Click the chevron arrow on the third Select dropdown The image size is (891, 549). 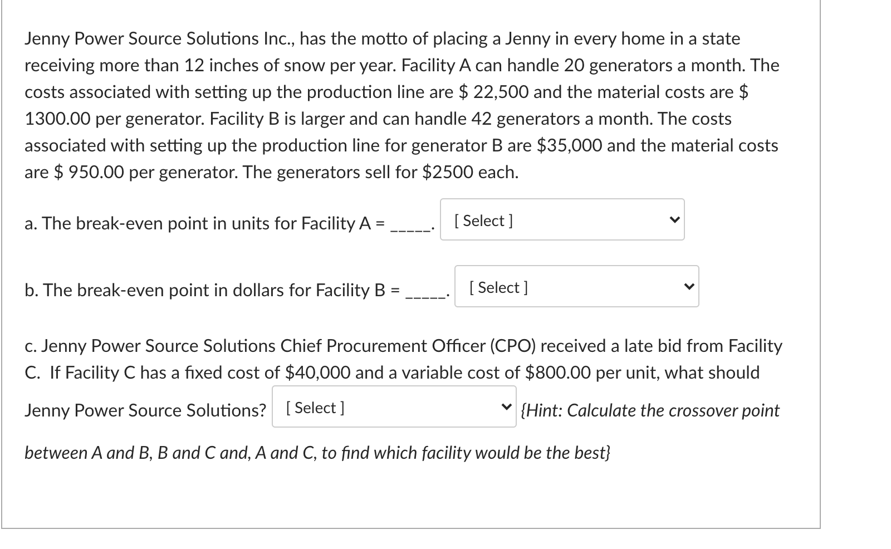click(506, 406)
